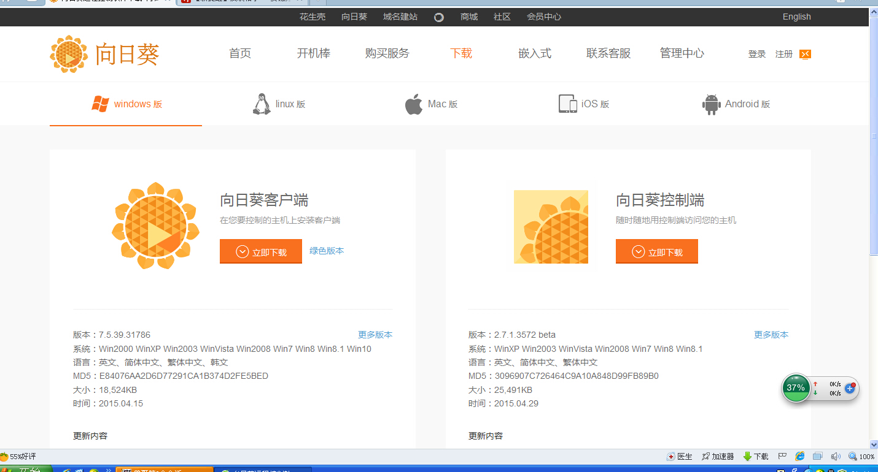Click the text 大小：18,524KB
The height and width of the screenshot is (472, 878).
(105, 390)
